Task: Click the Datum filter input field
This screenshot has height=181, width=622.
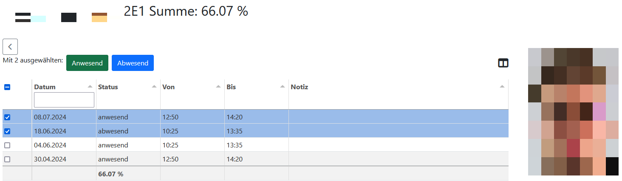Action: 64,100
